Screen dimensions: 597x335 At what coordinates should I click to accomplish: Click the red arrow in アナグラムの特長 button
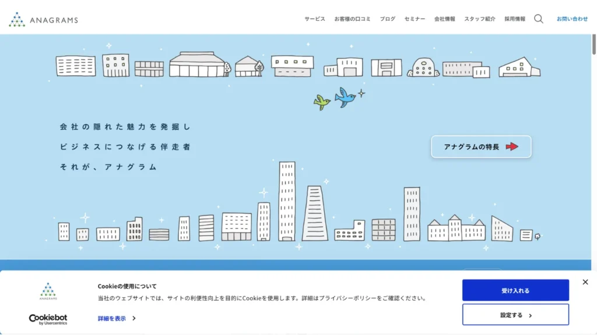pyautogui.click(x=512, y=147)
